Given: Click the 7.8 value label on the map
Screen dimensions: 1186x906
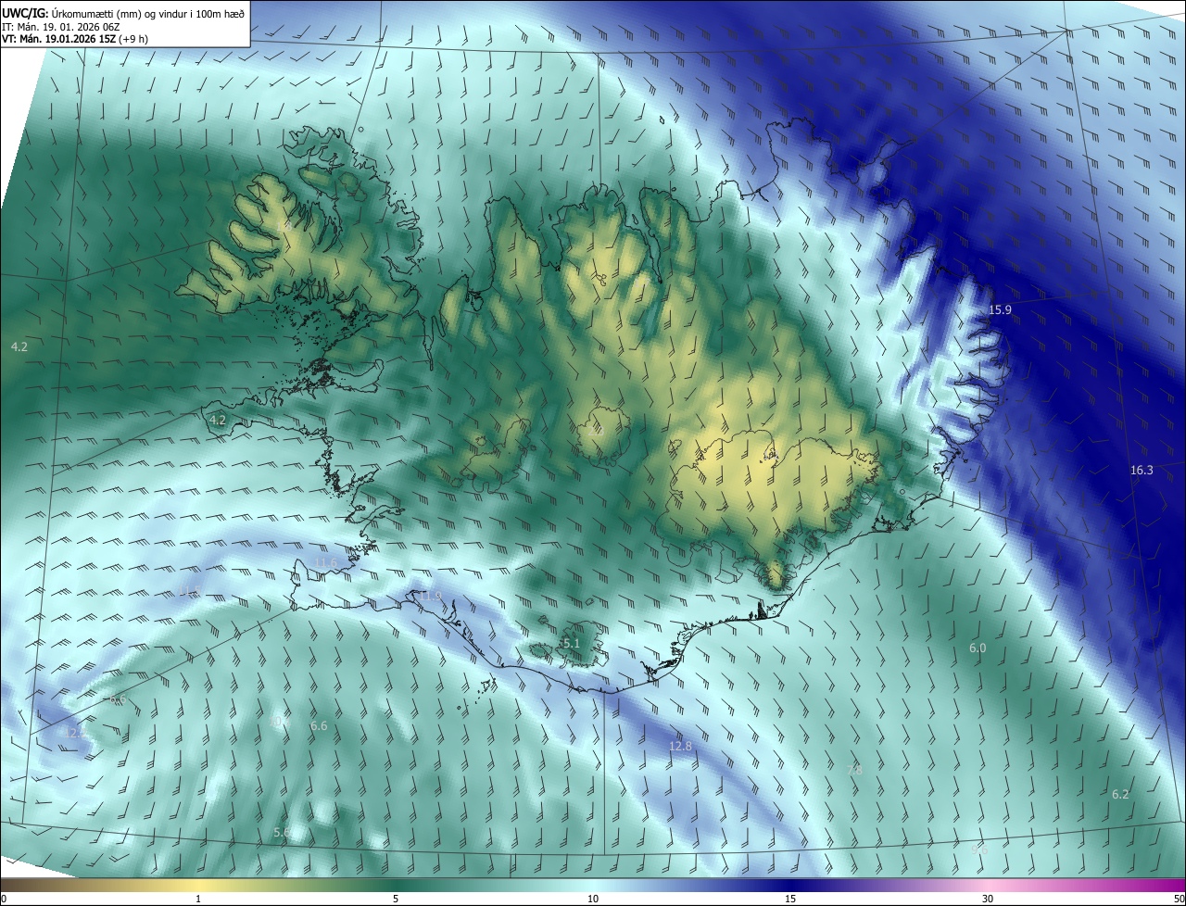Looking at the screenshot, I should 855,770.
